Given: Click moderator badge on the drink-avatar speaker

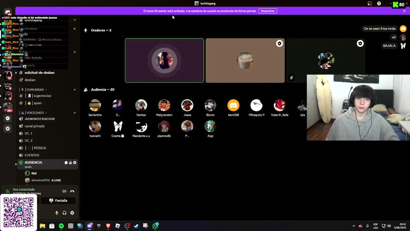Looking at the screenshot, I should point(279,44).
